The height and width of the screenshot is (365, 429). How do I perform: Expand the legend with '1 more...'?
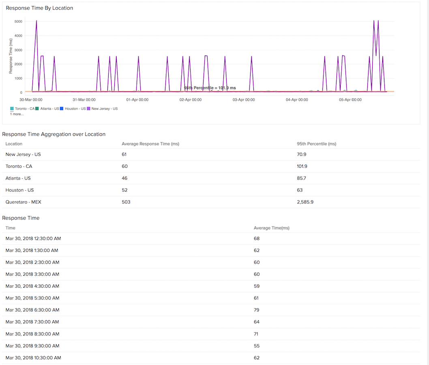17,114
